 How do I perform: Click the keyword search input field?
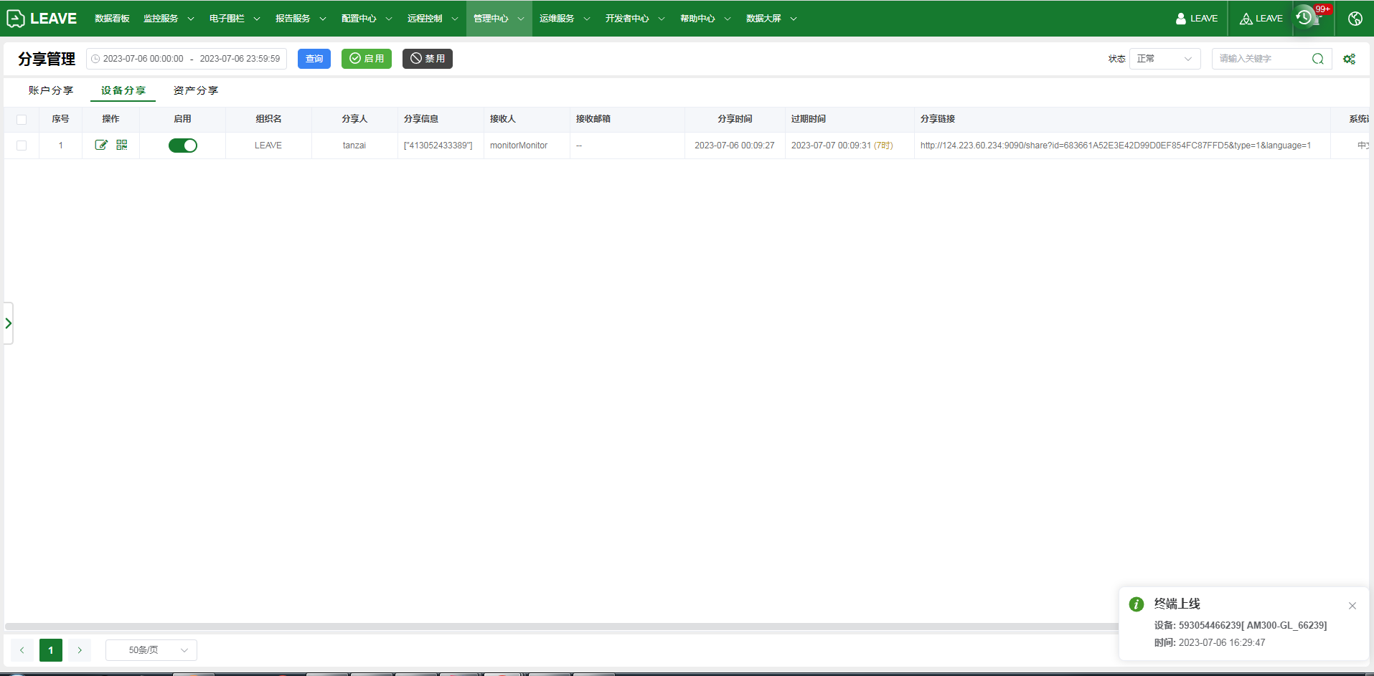coord(1261,59)
